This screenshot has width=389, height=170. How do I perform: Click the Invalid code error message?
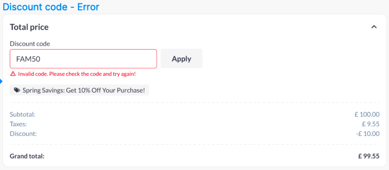[77, 74]
